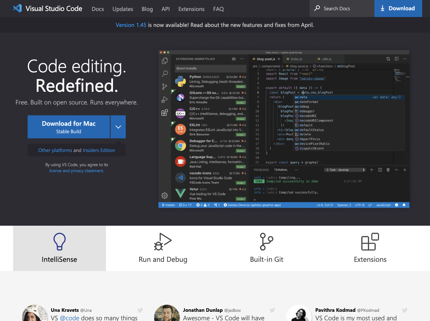Click the Vetur extension icon
This screenshot has width=430, height=321.
click(x=181, y=193)
